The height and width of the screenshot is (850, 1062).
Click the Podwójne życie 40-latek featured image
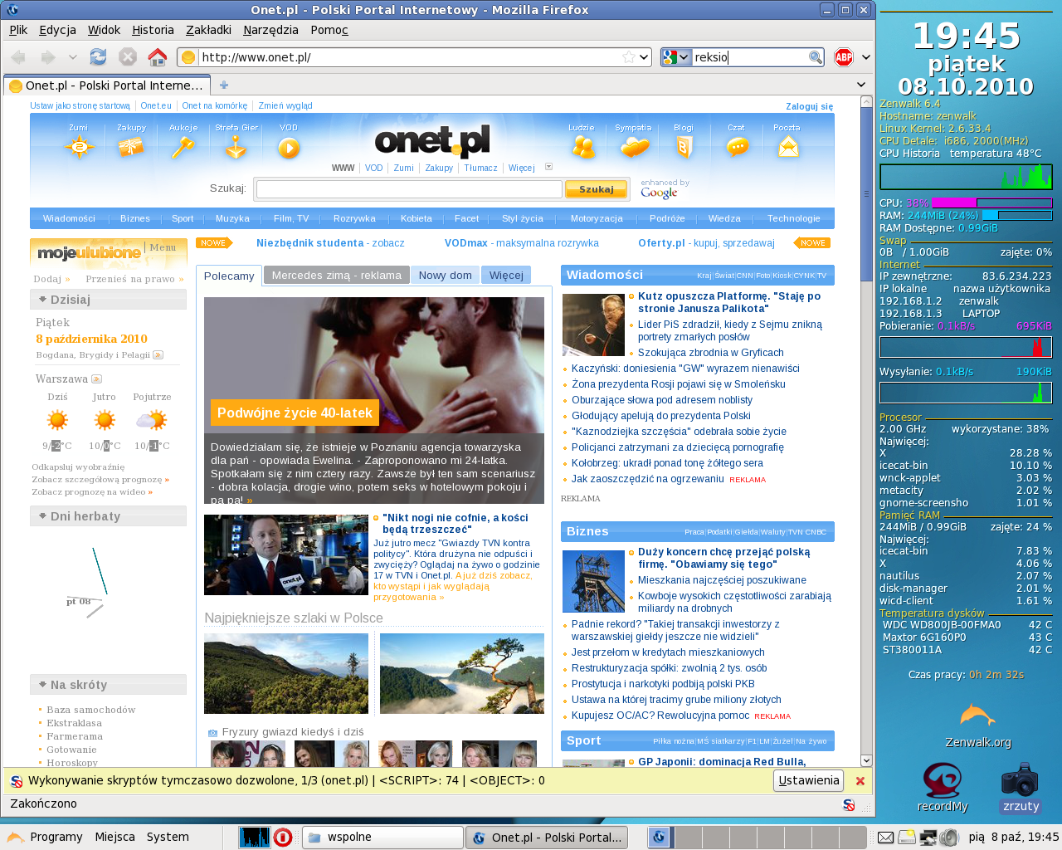click(374, 400)
